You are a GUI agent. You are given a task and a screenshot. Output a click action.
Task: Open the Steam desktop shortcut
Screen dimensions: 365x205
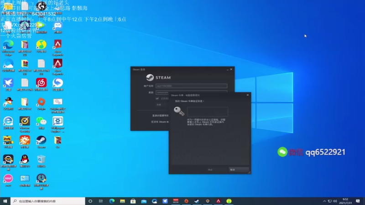42,142
